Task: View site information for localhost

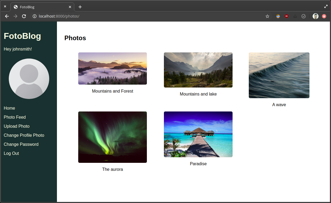Action: (x=34, y=16)
